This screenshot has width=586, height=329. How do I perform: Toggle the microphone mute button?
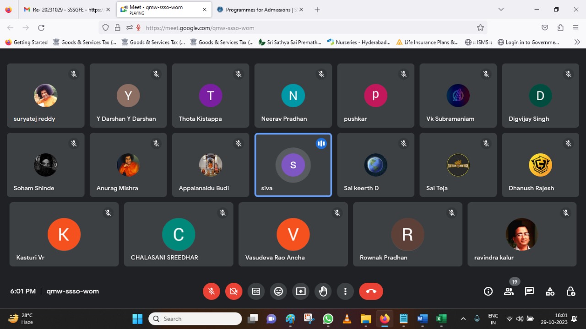[212, 291]
